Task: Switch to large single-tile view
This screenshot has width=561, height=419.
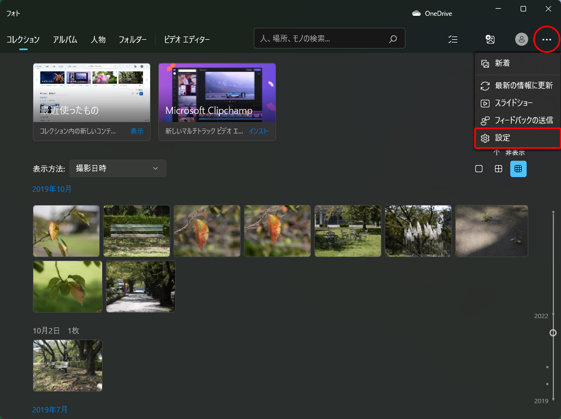Action: pos(479,169)
